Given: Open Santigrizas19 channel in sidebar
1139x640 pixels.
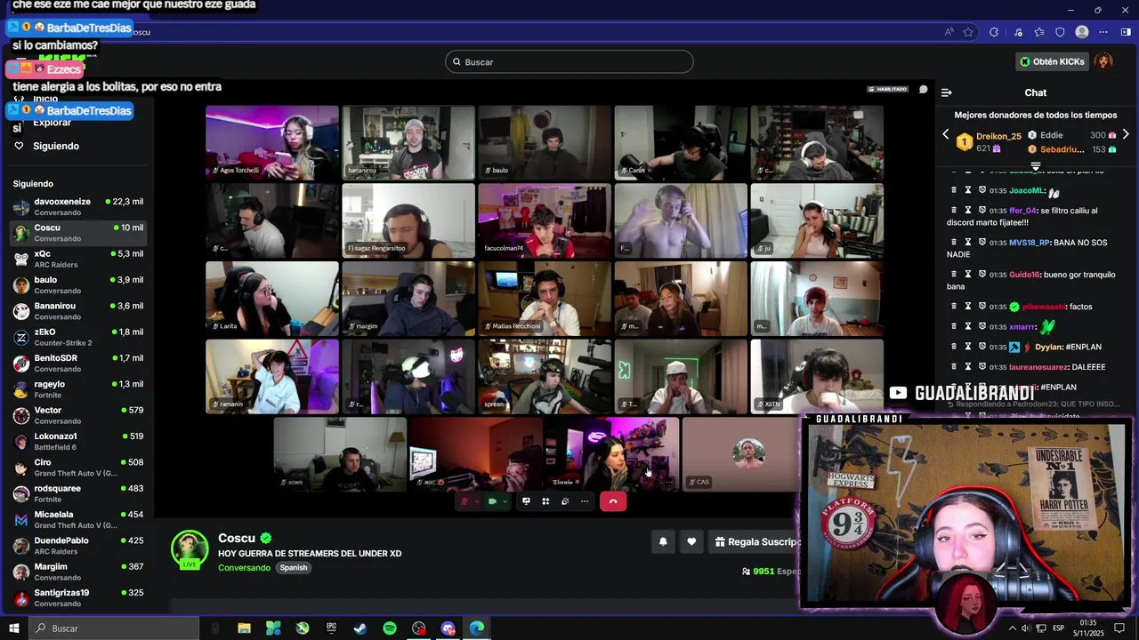Looking at the screenshot, I should pos(78,597).
